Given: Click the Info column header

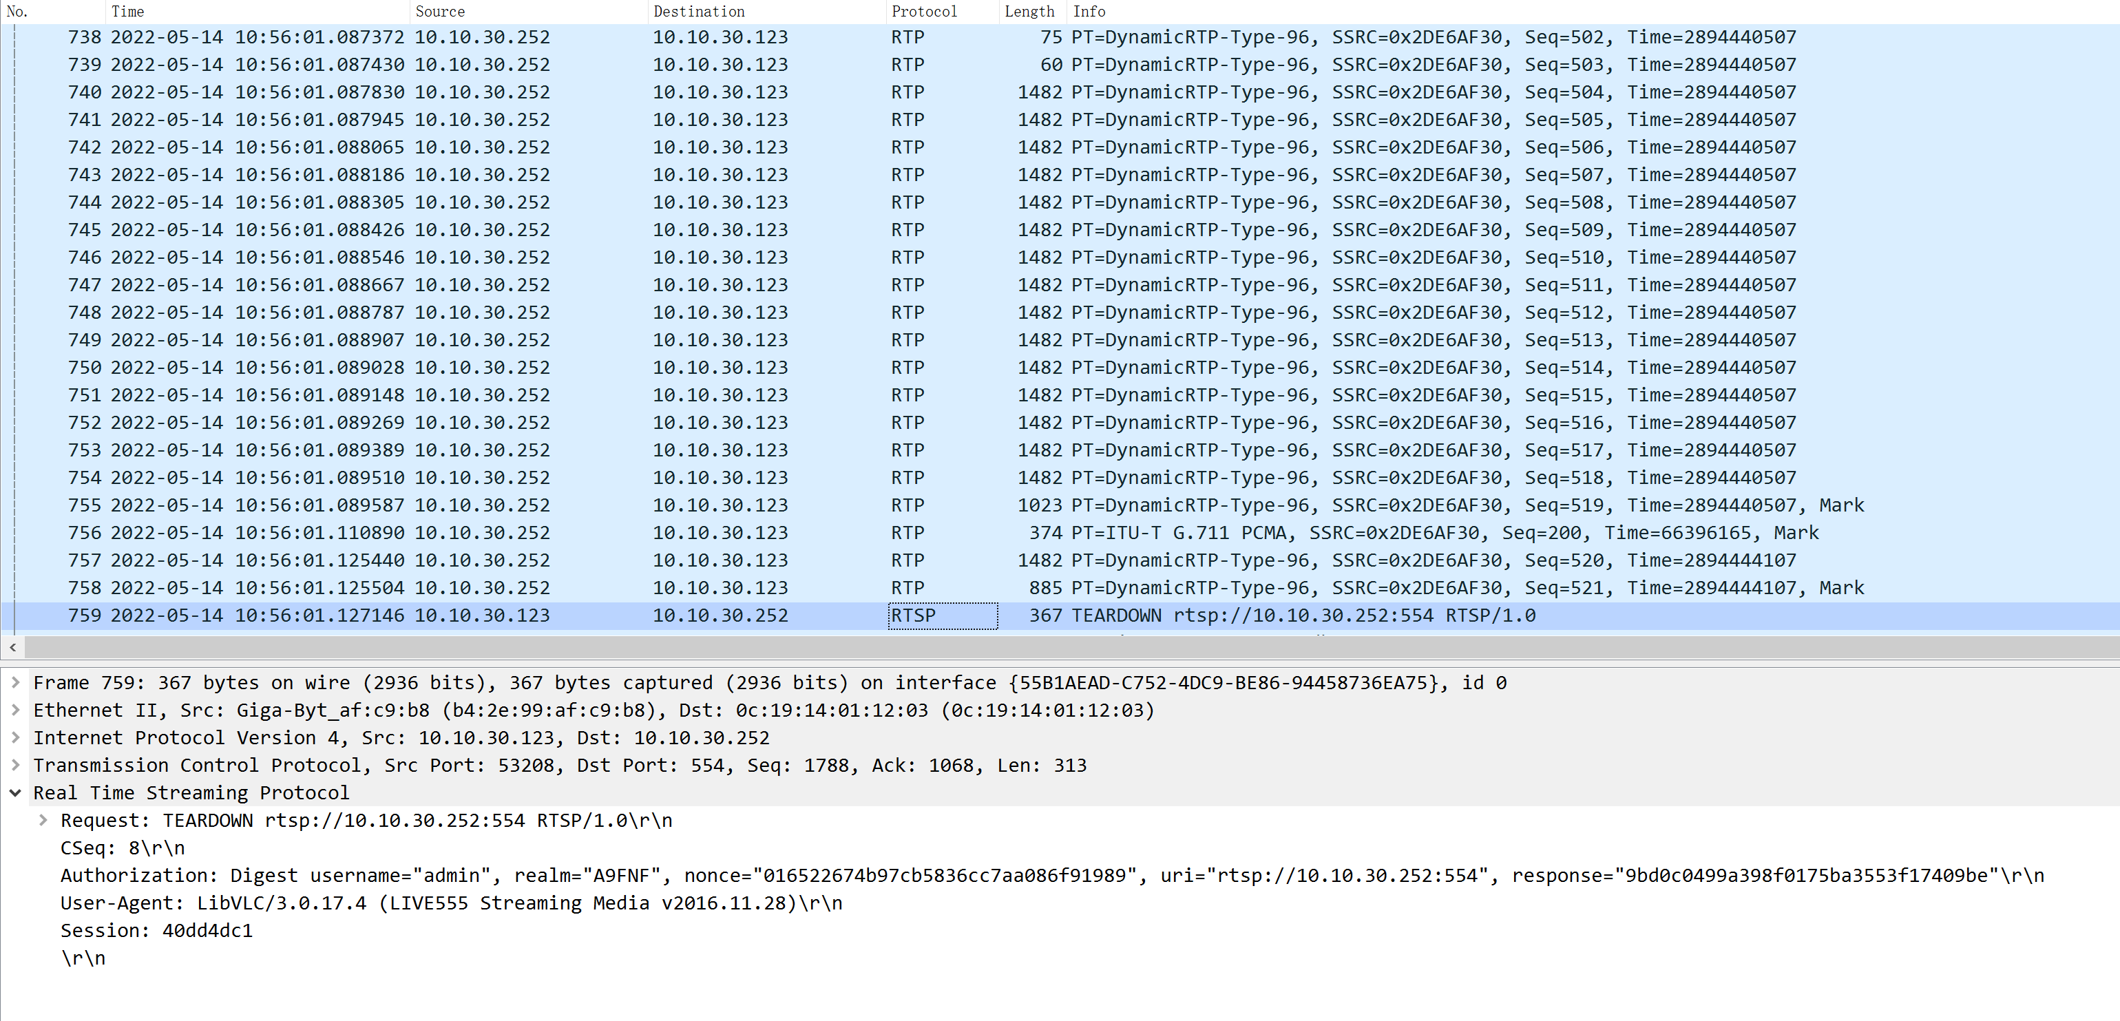Looking at the screenshot, I should click(1593, 12).
